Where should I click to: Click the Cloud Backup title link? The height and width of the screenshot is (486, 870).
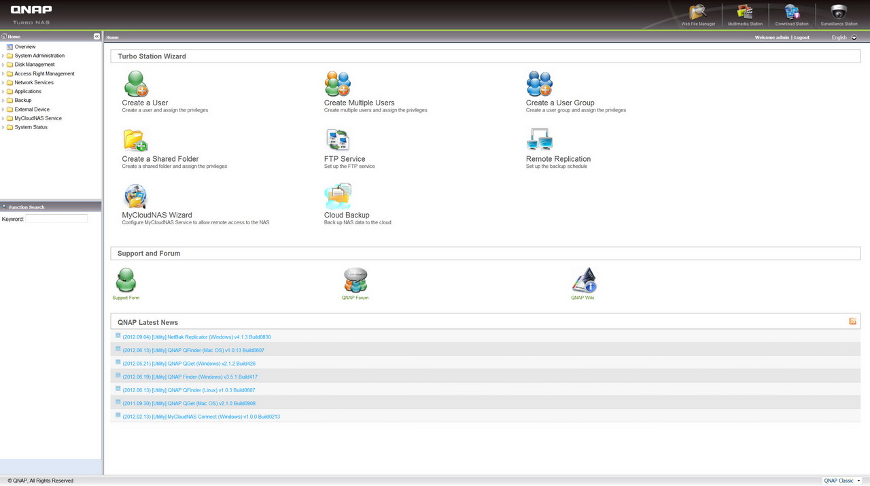tap(347, 215)
